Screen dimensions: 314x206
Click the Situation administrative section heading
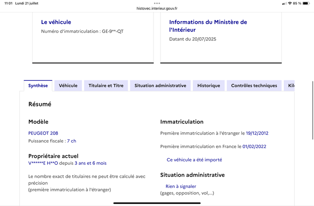192,175
